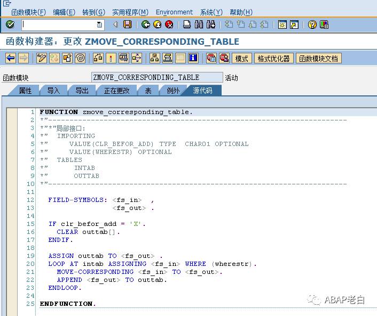This screenshot has height=316, width=377.
Task: Switch to the 表 tab
Action: click(x=148, y=91)
